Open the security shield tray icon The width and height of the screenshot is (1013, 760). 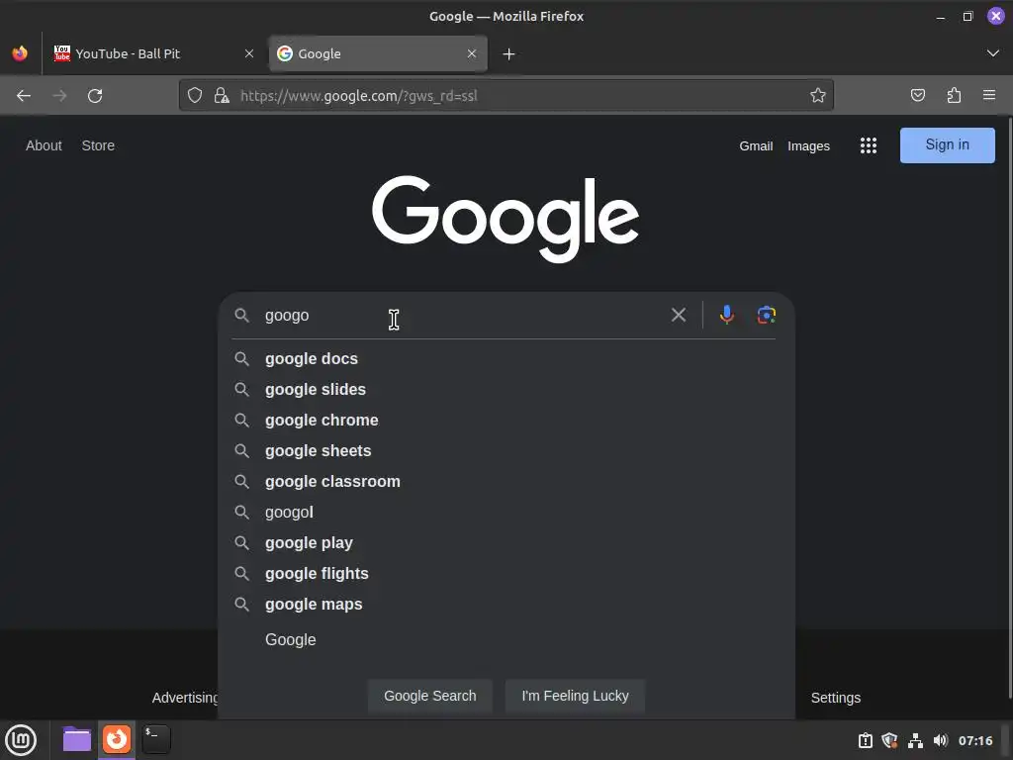(889, 740)
